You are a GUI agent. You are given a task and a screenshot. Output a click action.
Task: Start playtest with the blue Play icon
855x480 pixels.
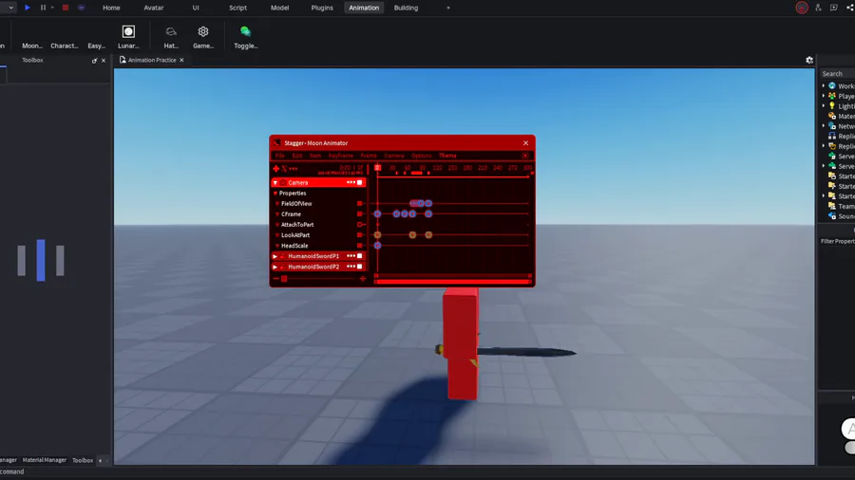(28, 8)
